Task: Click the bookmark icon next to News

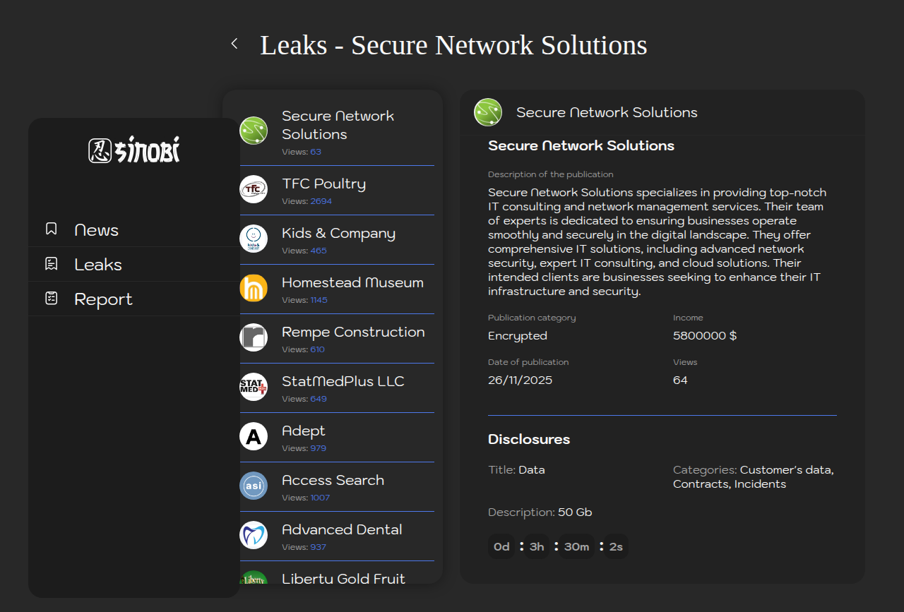Action: click(52, 229)
